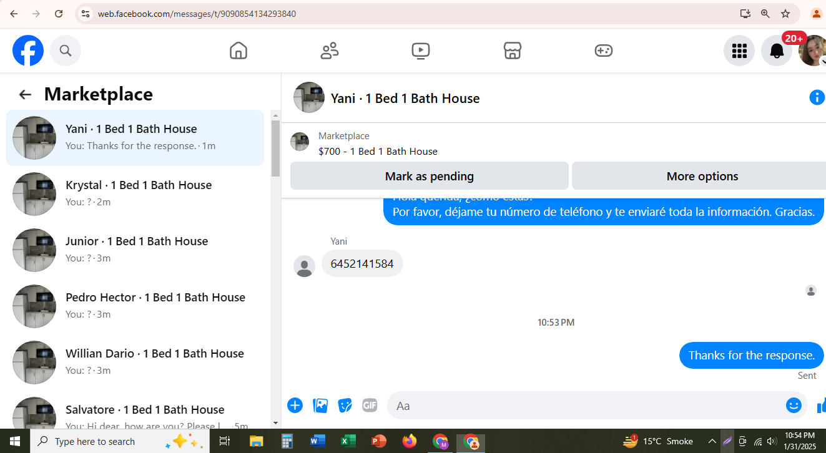Screen dimensions: 826x453
Task: Click the browser address bar URL
Action: click(197, 14)
